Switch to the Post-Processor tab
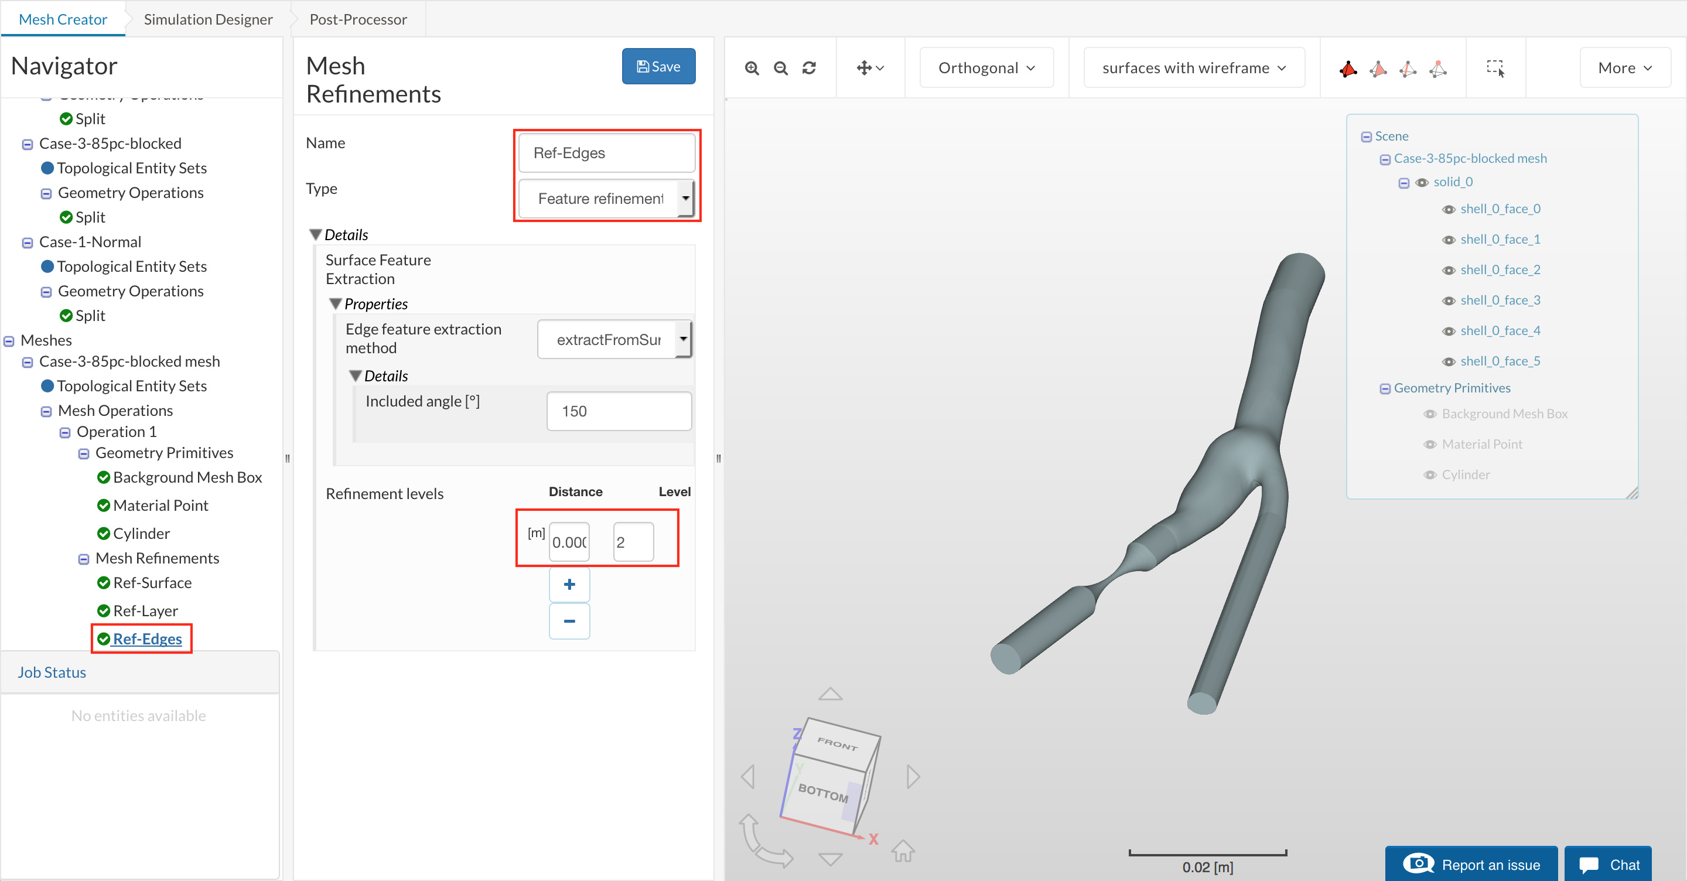Screen dimensions: 1687x881 (x=357, y=19)
